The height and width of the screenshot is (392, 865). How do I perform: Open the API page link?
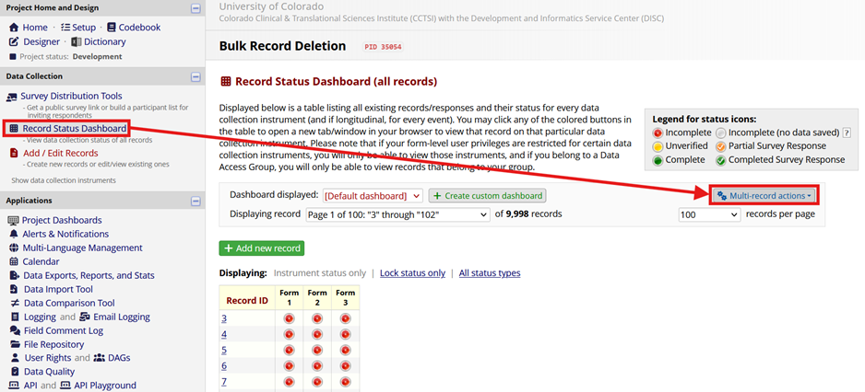click(31, 386)
